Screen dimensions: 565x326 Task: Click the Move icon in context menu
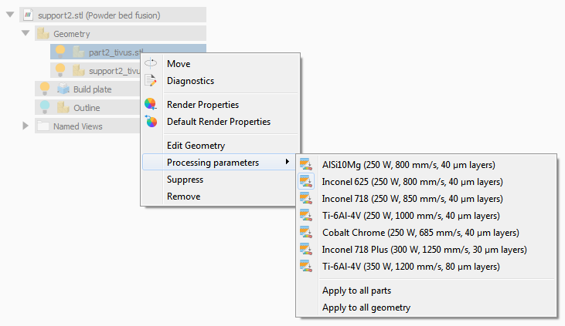click(x=151, y=64)
